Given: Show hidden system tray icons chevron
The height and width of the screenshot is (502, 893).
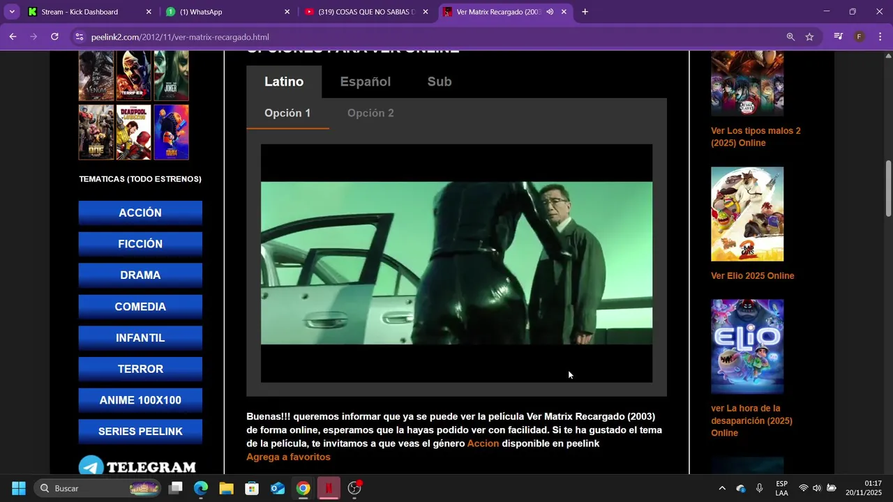Looking at the screenshot, I should [722, 488].
